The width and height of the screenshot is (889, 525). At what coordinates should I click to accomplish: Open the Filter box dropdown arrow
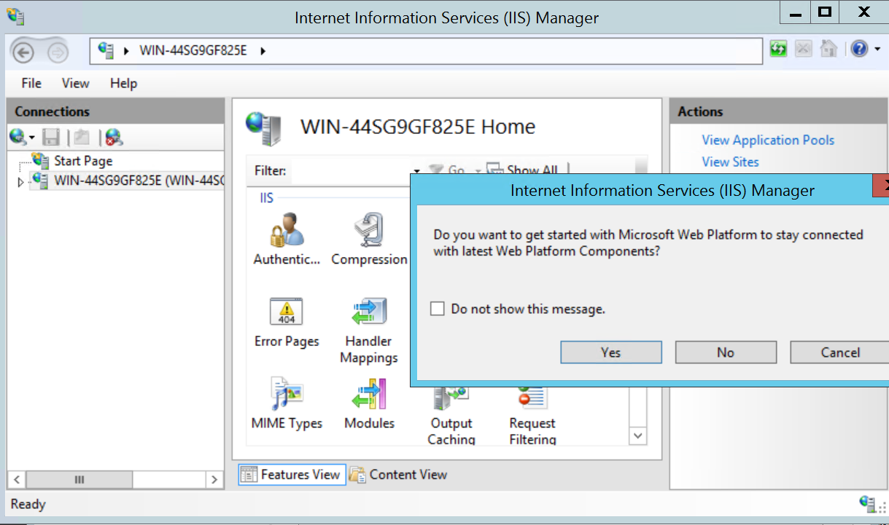(x=416, y=171)
